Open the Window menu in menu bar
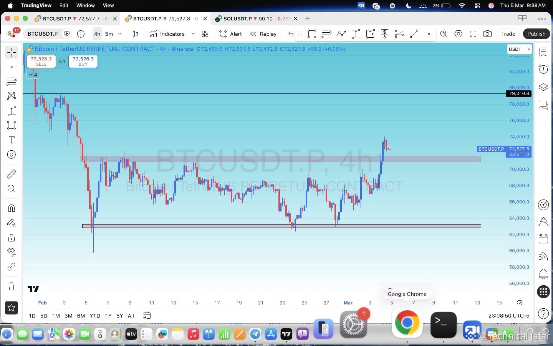This screenshot has height=346, width=553. (85, 5)
